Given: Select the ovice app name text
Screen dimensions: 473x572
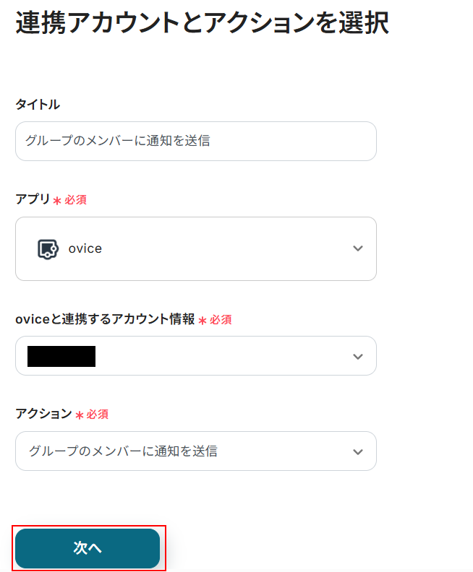Looking at the screenshot, I should tap(85, 248).
